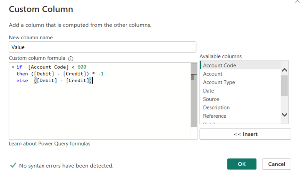Click the New column name field

tap(102, 47)
